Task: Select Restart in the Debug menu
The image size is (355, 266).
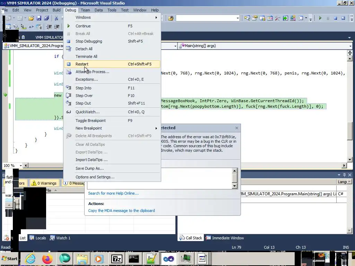Action: [112, 64]
